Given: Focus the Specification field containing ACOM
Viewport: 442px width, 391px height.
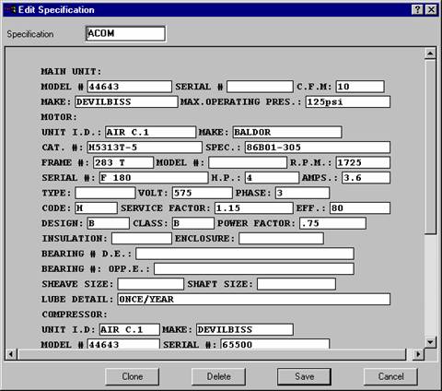Looking at the screenshot, I should (125, 33).
